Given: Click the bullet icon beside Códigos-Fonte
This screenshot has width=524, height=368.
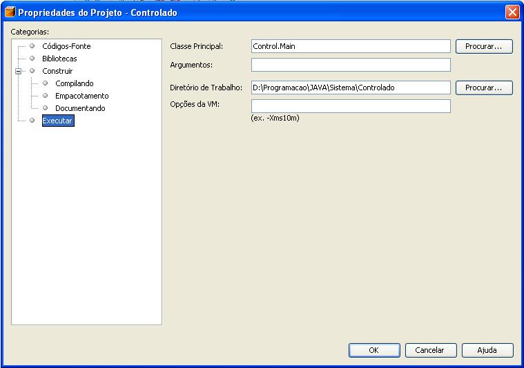Looking at the screenshot, I should [32, 46].
